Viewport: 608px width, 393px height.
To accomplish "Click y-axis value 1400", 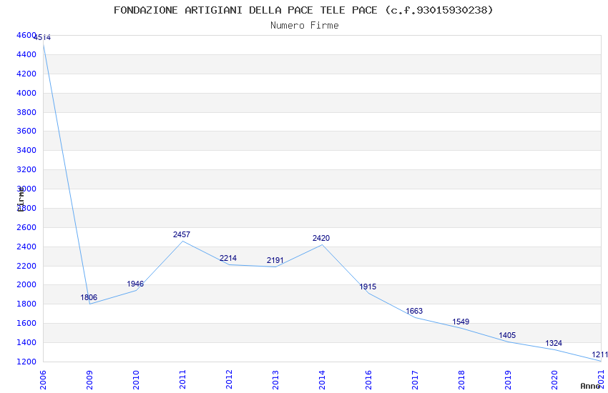I will (x=26, y=343).
